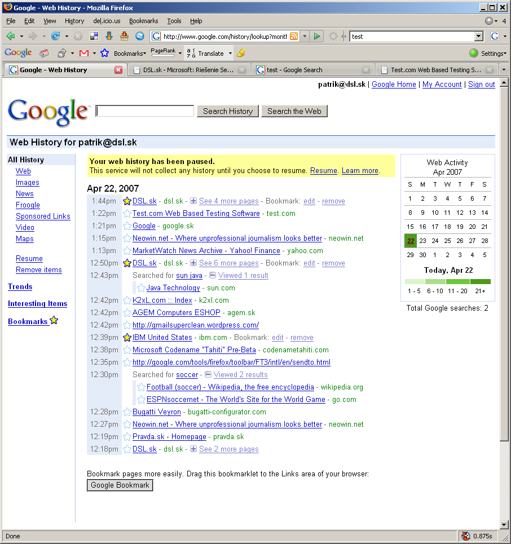Viewport: 511px width, 544px height.
Task: Reload the page with the Refresh icon
Action: point(55,36)
